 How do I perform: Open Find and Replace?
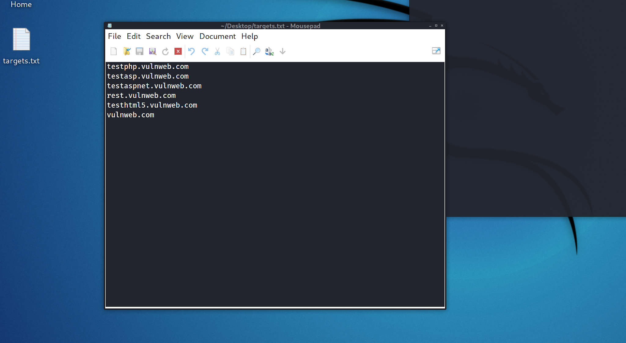269,51
